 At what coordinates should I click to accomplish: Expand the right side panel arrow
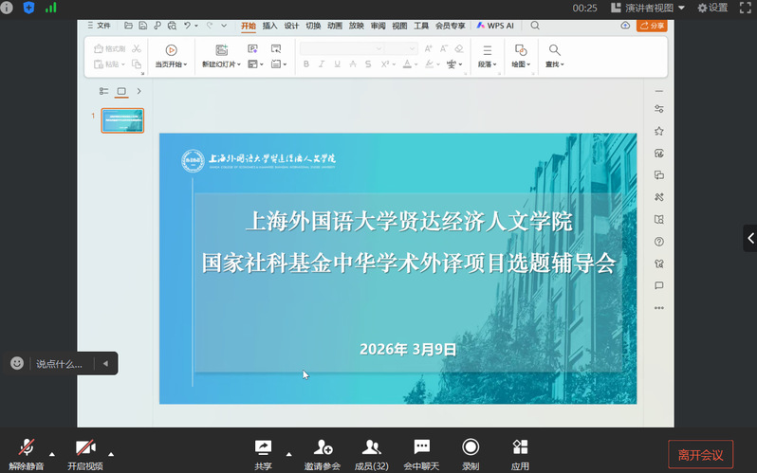click(750, 238)
